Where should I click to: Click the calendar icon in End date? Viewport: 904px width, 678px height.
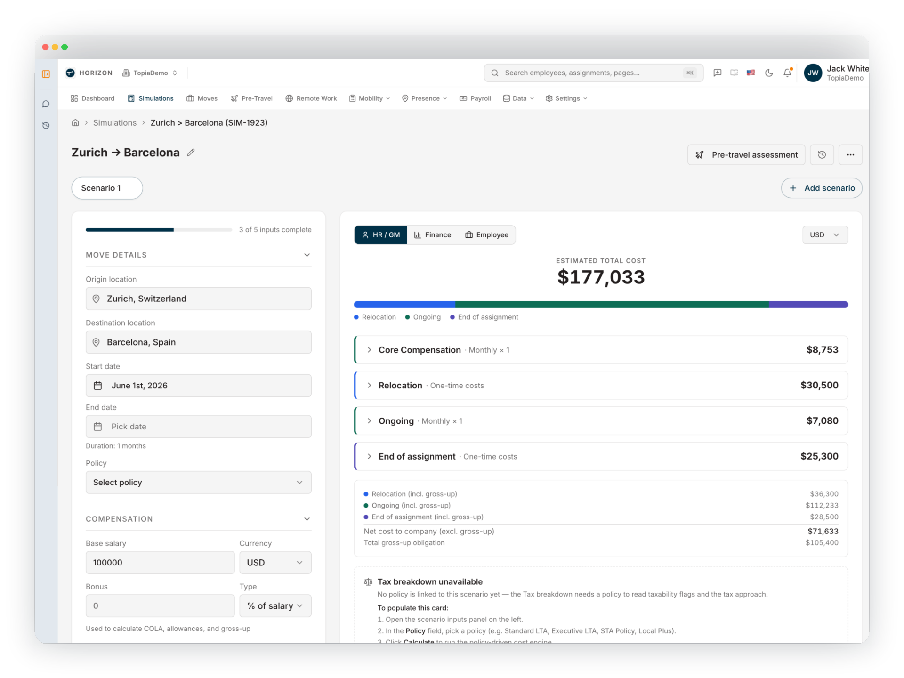[98, 427]
